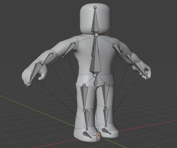Click the 3D cursor between the feet
The width and height of the screenshot is (177, 148).
tap(97, 136)
